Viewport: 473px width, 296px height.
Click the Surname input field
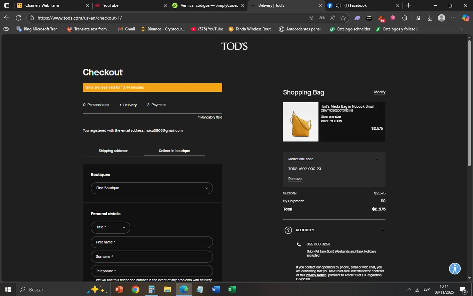tap(152, 257)
